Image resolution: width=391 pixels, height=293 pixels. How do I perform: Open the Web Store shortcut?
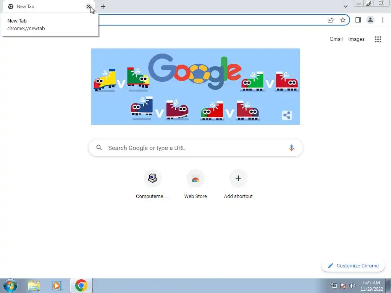coord(195,184)
